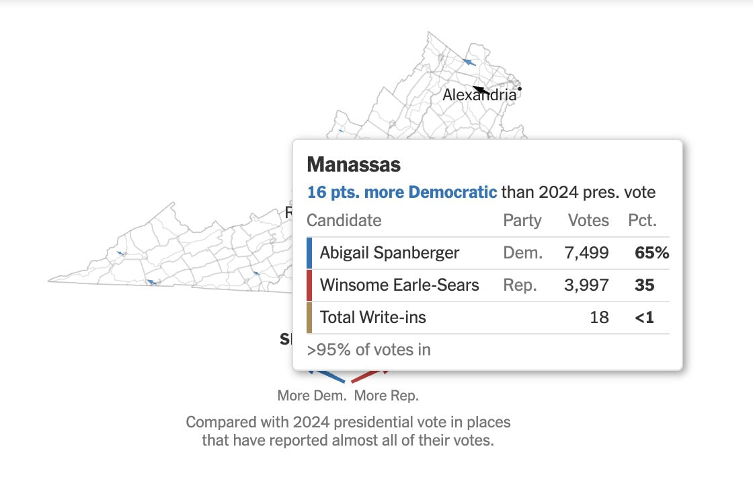Click the black shift arrow near Alexandria
This screenshot has height=490, width=753.
[x=481, y=89]
